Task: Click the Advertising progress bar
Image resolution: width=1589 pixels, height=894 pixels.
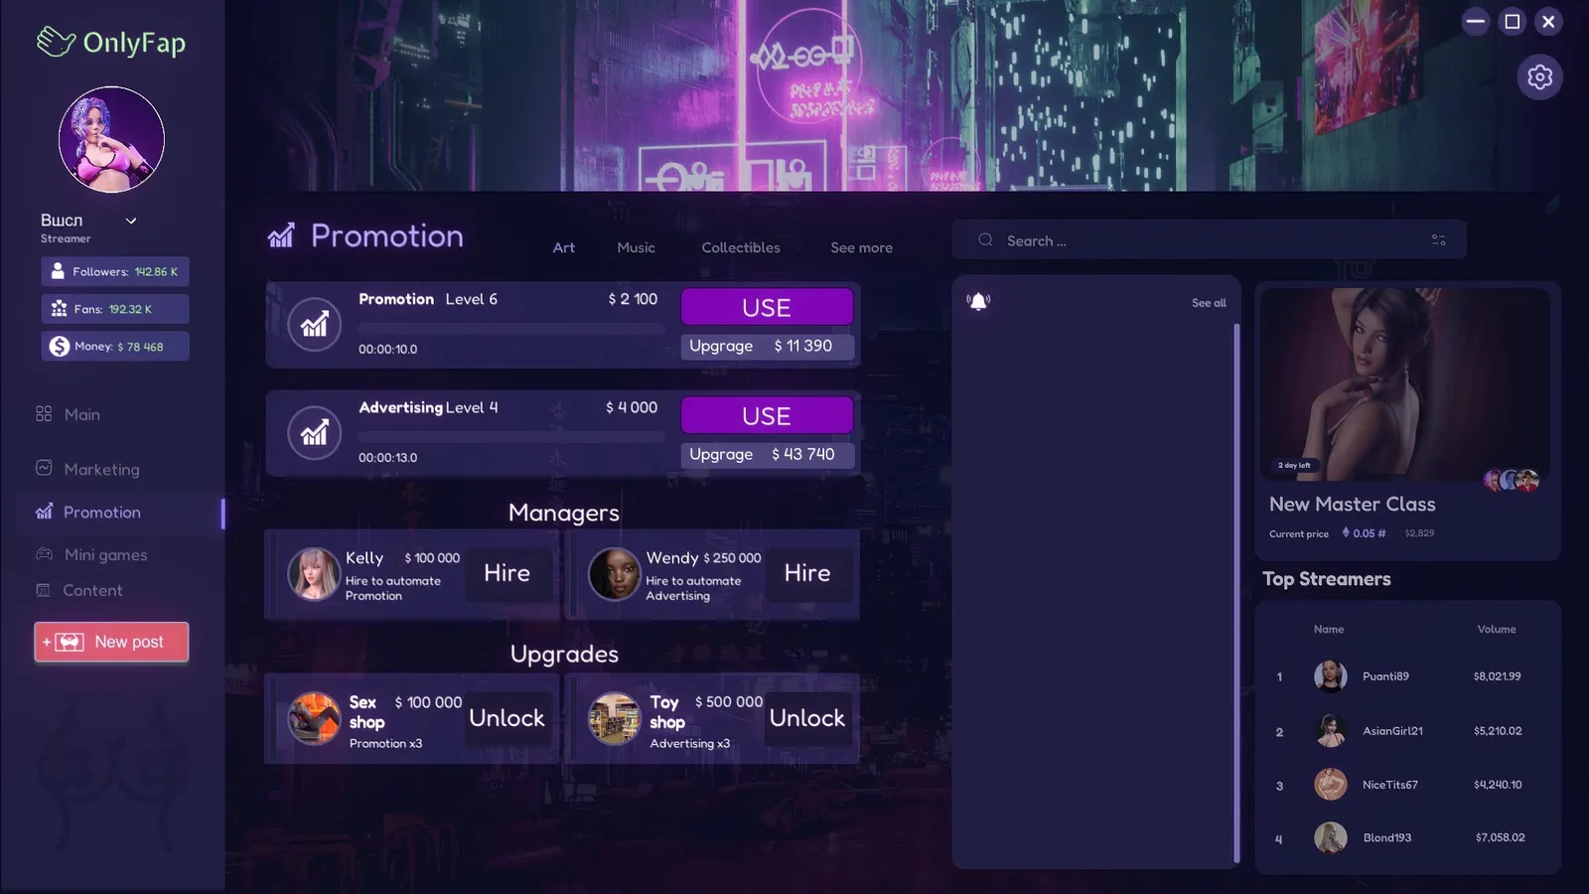Action: pyautogui.click(x=510, y=436)
